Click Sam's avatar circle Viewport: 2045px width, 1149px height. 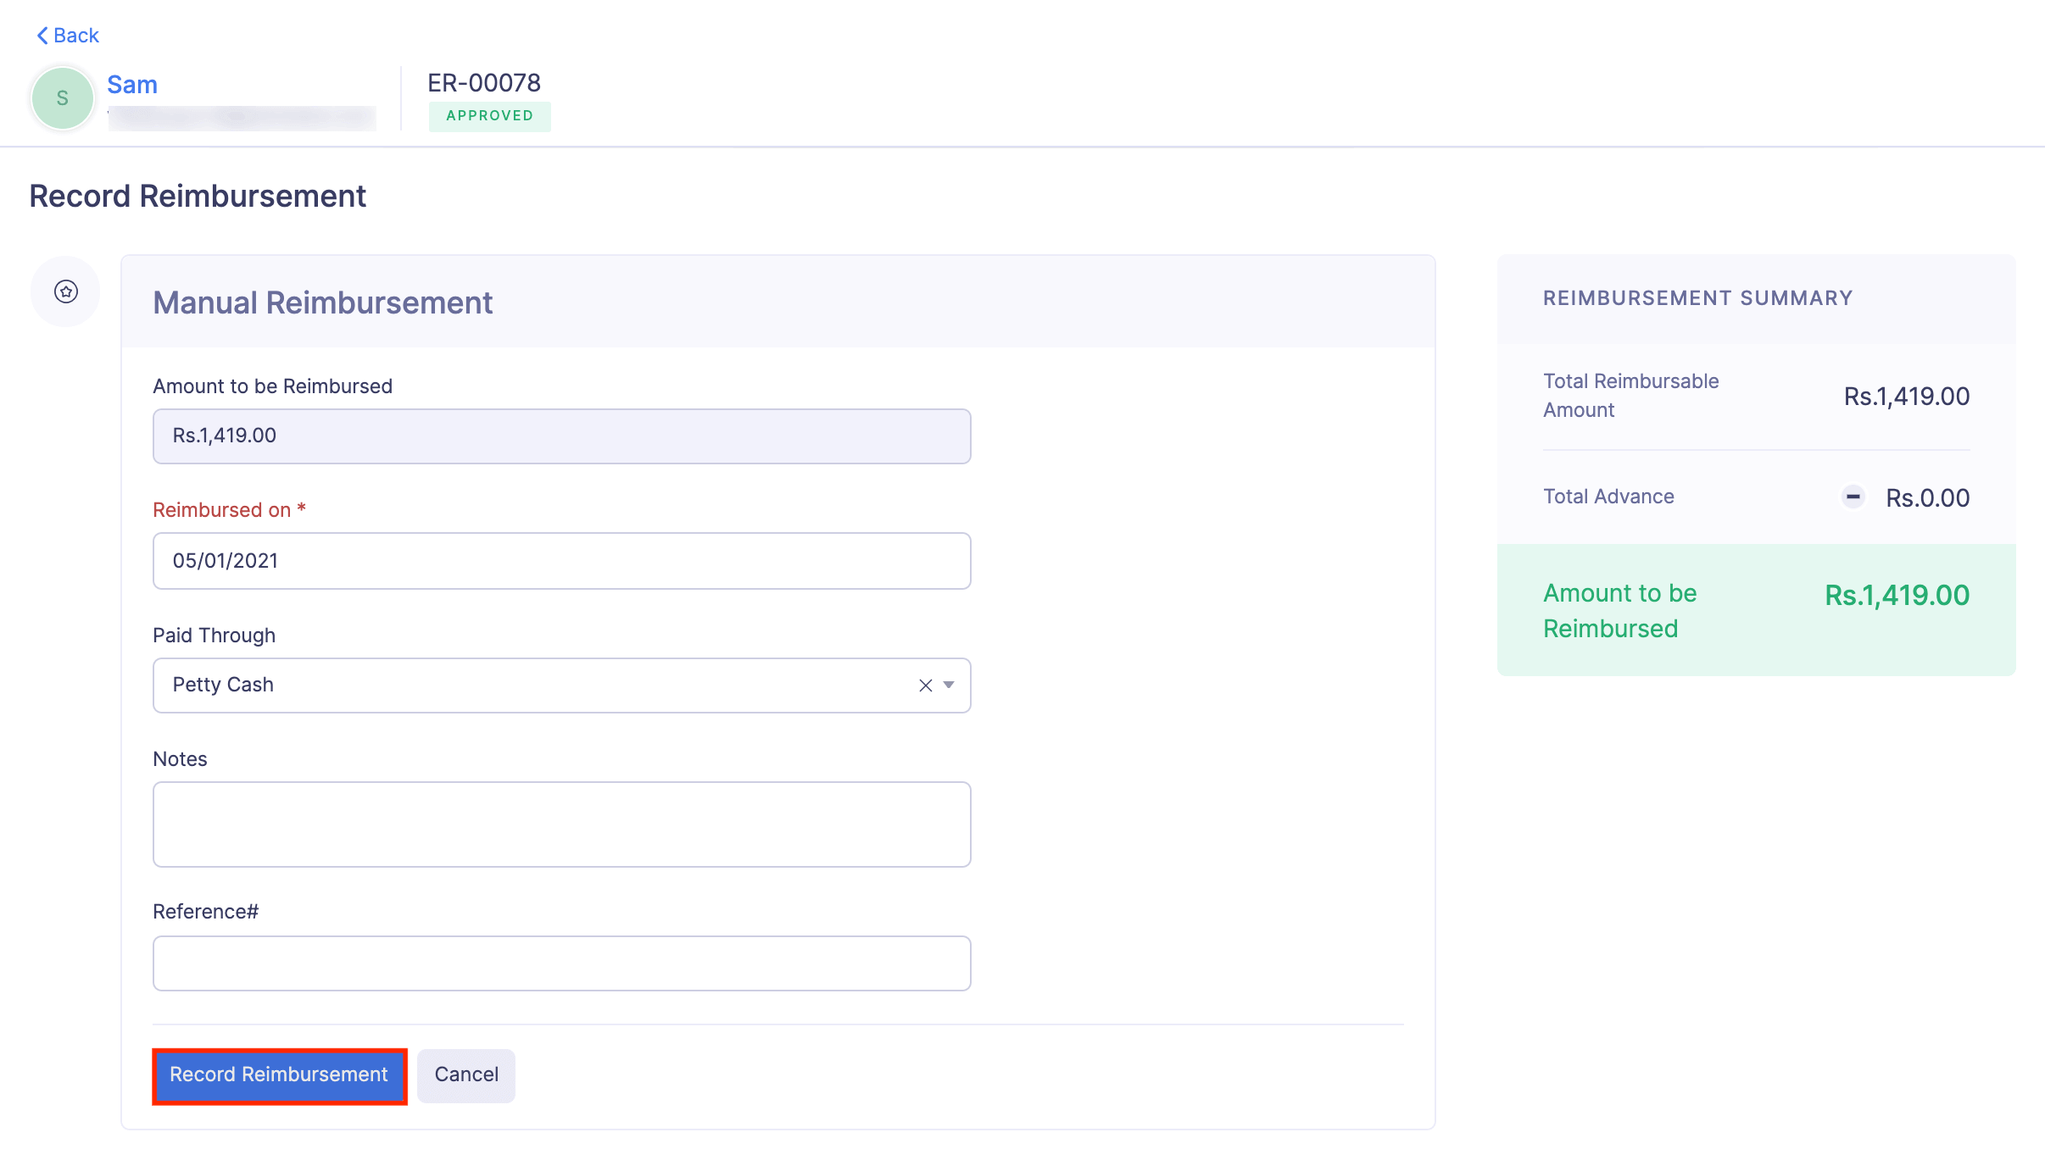[63, 98]
